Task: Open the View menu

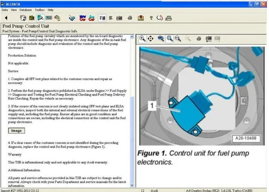Action: (x=14, y=10)
